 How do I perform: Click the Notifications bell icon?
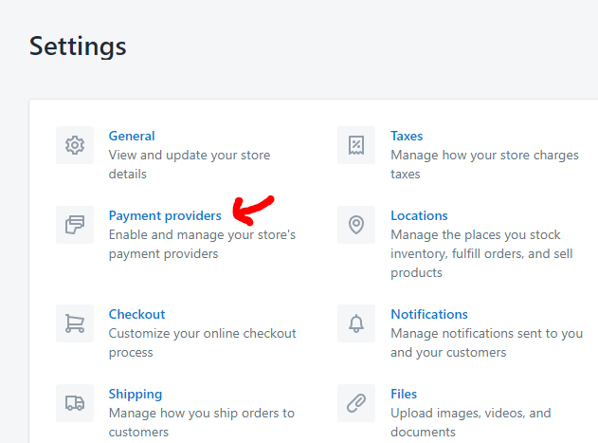coord(356,323)
